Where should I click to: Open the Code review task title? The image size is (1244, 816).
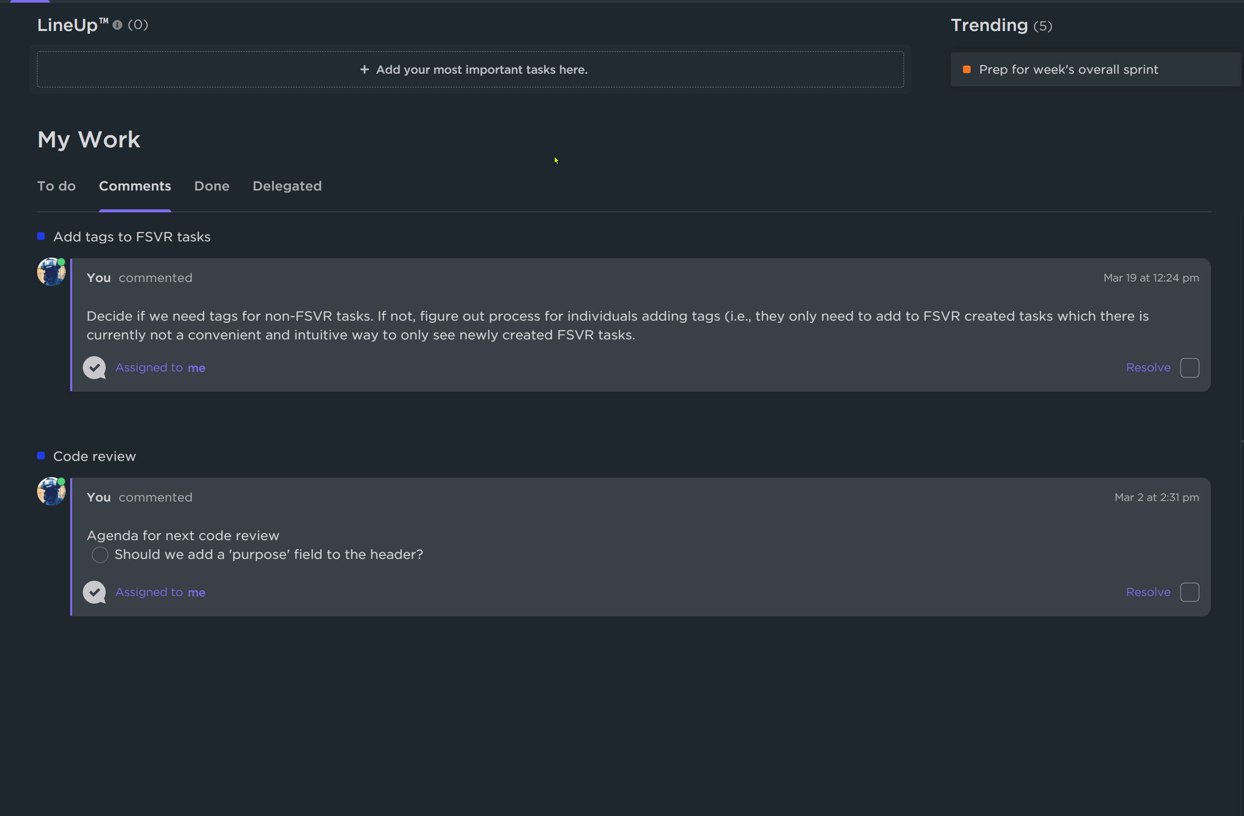click(95, 456)
